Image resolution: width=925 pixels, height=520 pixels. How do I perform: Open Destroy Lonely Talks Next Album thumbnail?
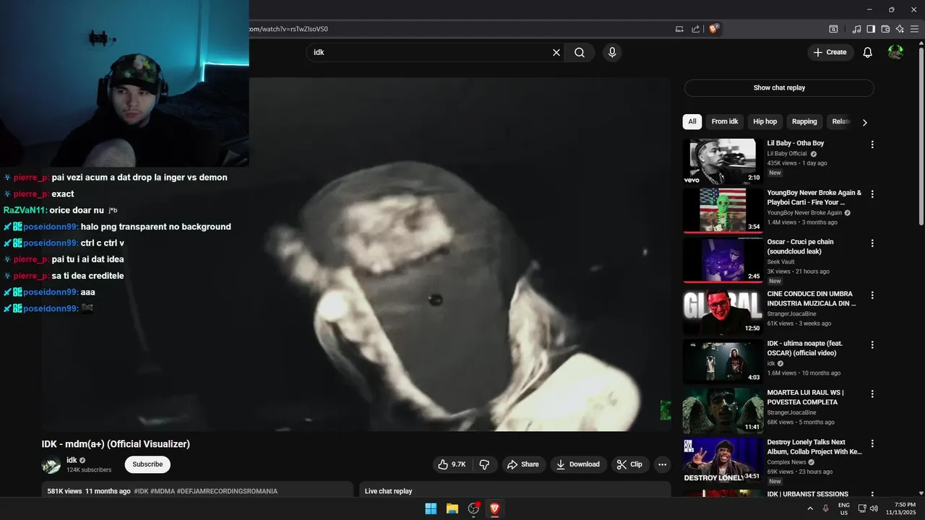[x=723, y=460]
